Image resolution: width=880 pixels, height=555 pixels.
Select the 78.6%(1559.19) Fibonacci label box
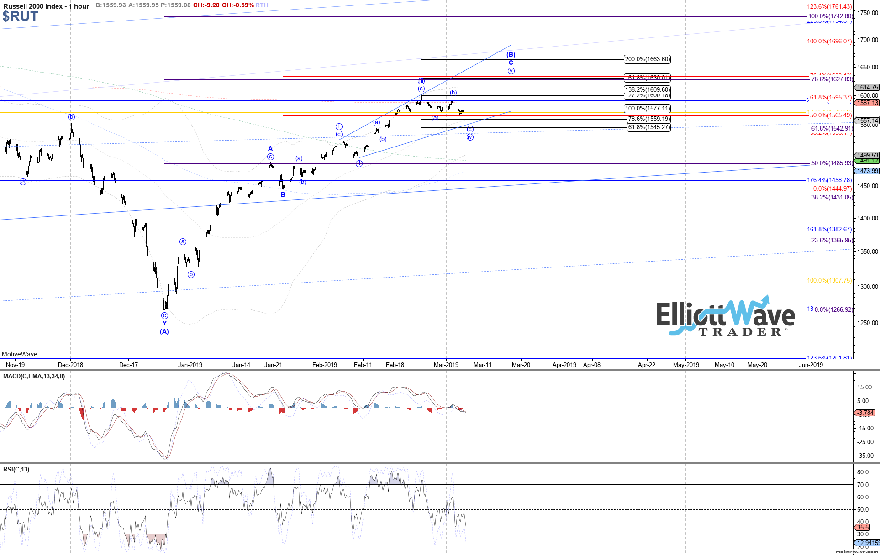pyautogui.click(x=649, y=119)
